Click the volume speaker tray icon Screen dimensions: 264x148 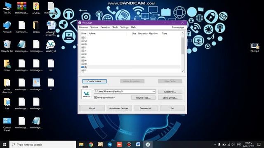click(x=233, y=144)
